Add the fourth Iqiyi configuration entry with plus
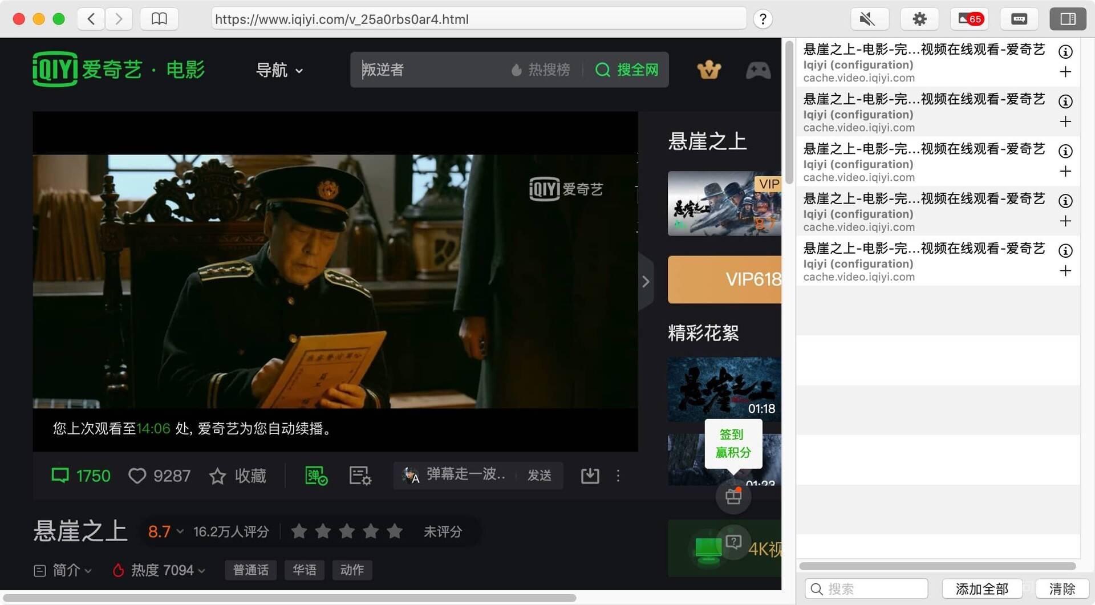 click(1065, 221)
